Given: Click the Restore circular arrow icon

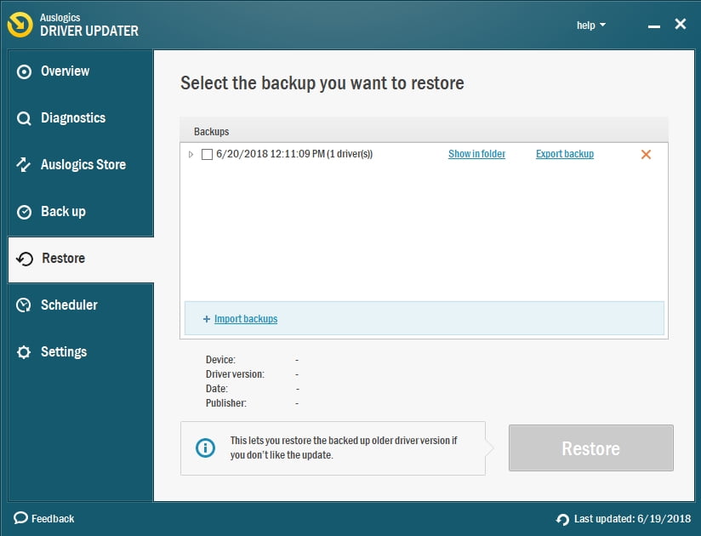Looking at the screenshot, I should (25, 259).
